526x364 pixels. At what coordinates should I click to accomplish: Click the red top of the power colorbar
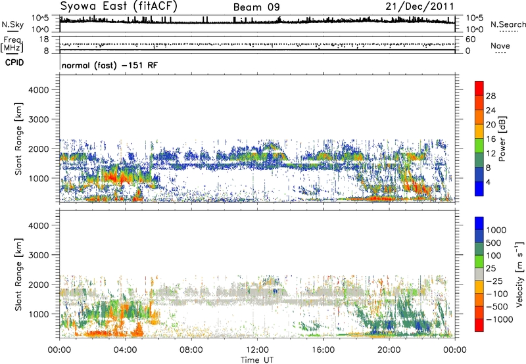point(479,88)
